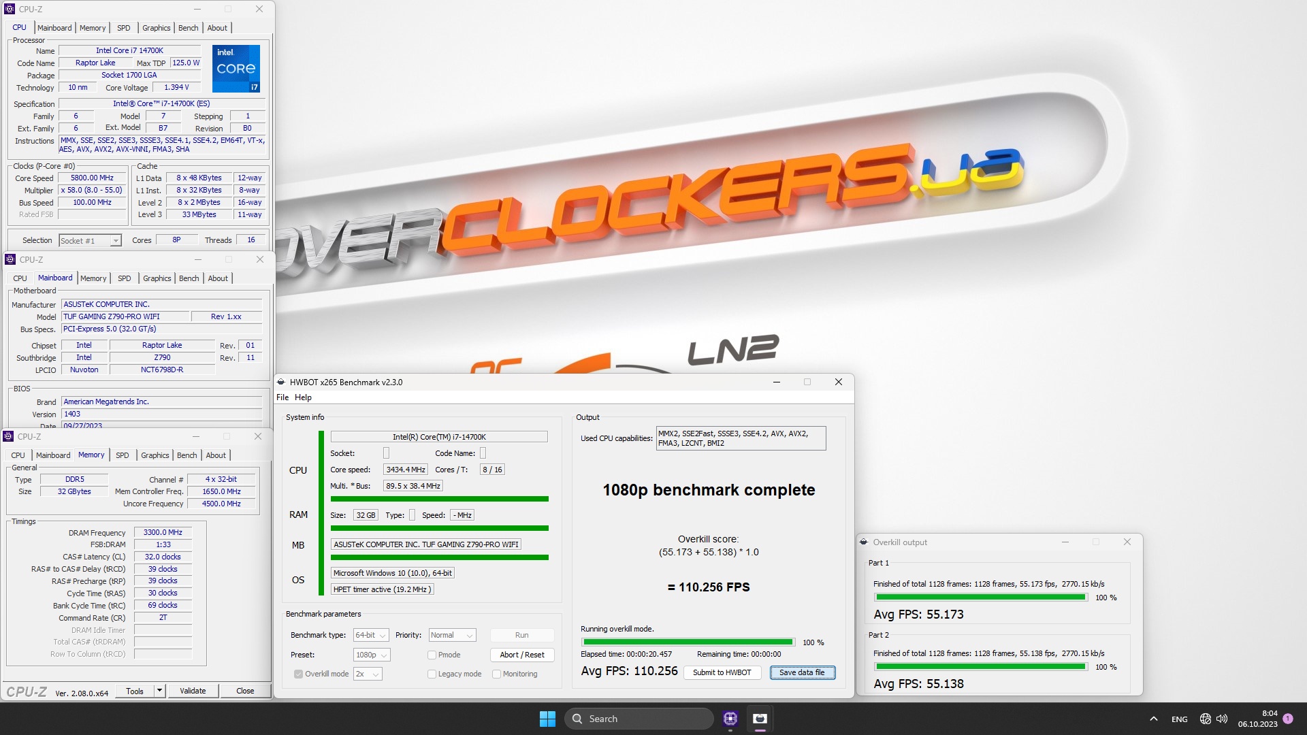Click the taskbar Search box

pos(639,719)
